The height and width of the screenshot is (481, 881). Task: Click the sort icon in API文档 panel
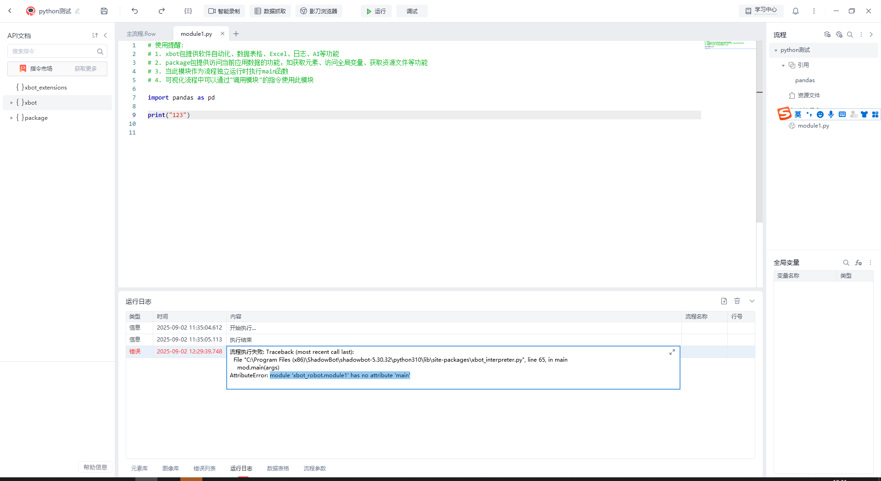95,35
